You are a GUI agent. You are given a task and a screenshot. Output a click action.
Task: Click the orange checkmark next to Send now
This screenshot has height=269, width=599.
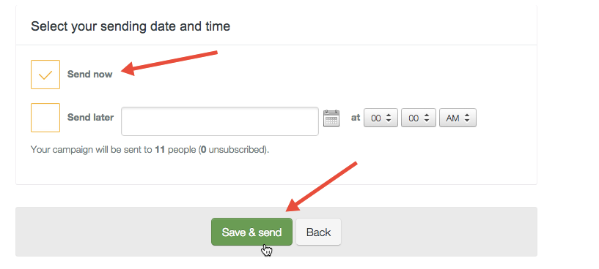(45, 75)
